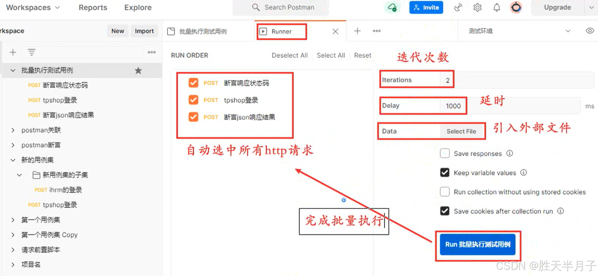Toggle Keep variable values checkbox
This screenshot has width=598, height=276.
click(445, 173)
